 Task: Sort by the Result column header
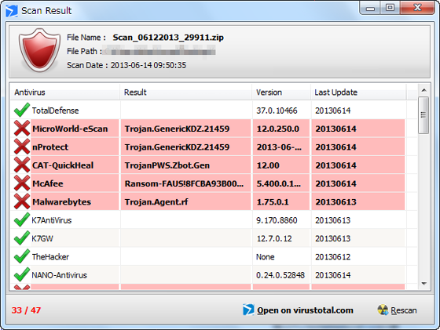185,92
